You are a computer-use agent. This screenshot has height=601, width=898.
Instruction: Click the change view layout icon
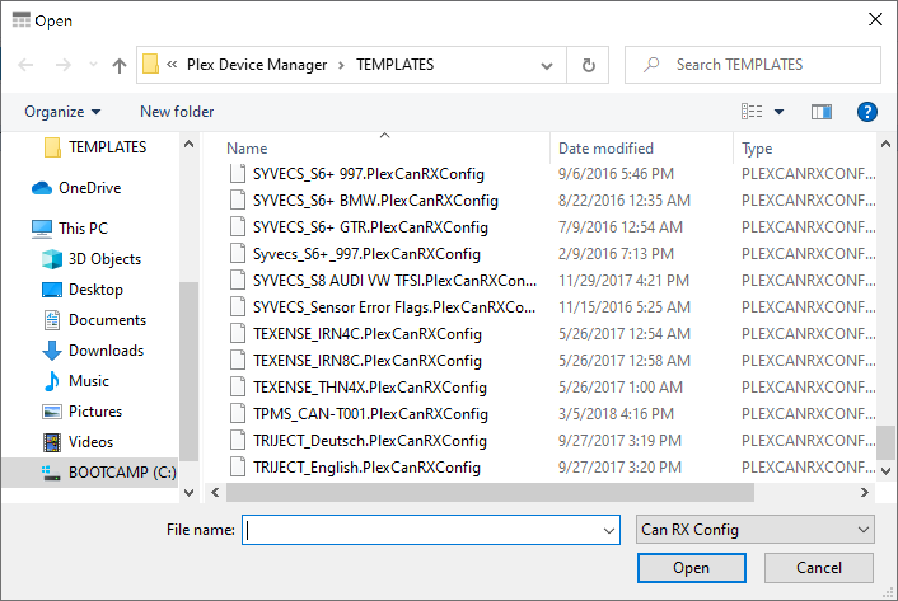752,112
